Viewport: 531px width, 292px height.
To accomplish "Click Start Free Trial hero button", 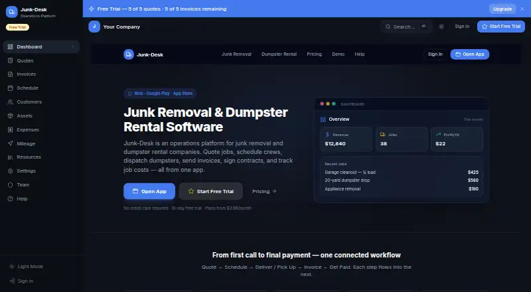I will tap(211, 191).
